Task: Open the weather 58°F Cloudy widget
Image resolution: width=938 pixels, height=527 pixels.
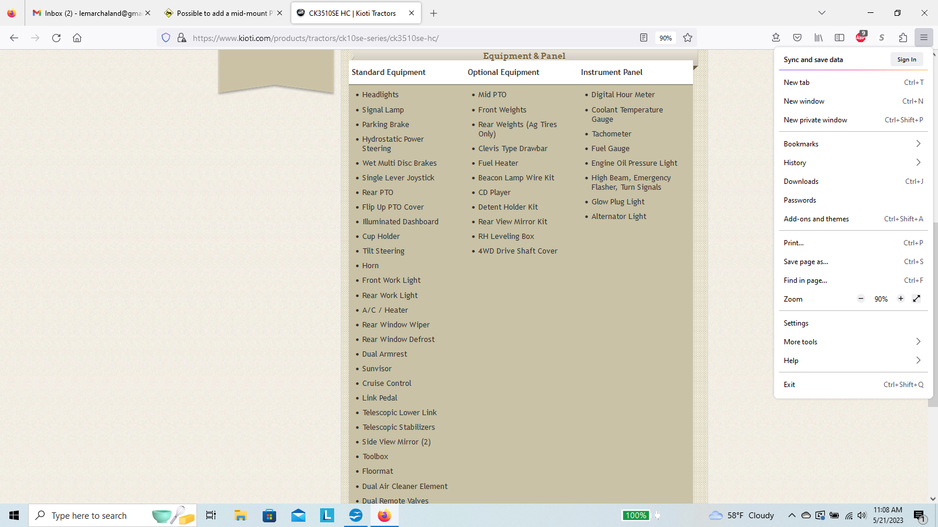Action: click(x=742, y=515)
